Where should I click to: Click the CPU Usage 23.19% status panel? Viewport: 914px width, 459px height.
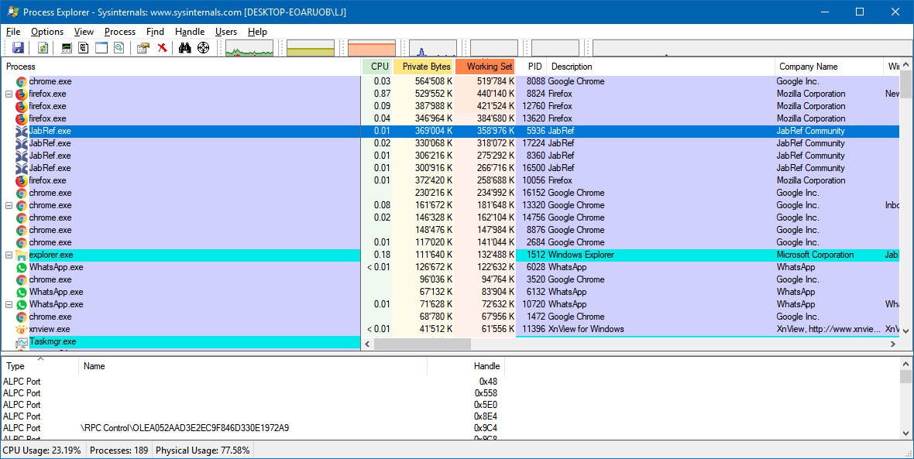pyautogui.click(x=42, y=450)
